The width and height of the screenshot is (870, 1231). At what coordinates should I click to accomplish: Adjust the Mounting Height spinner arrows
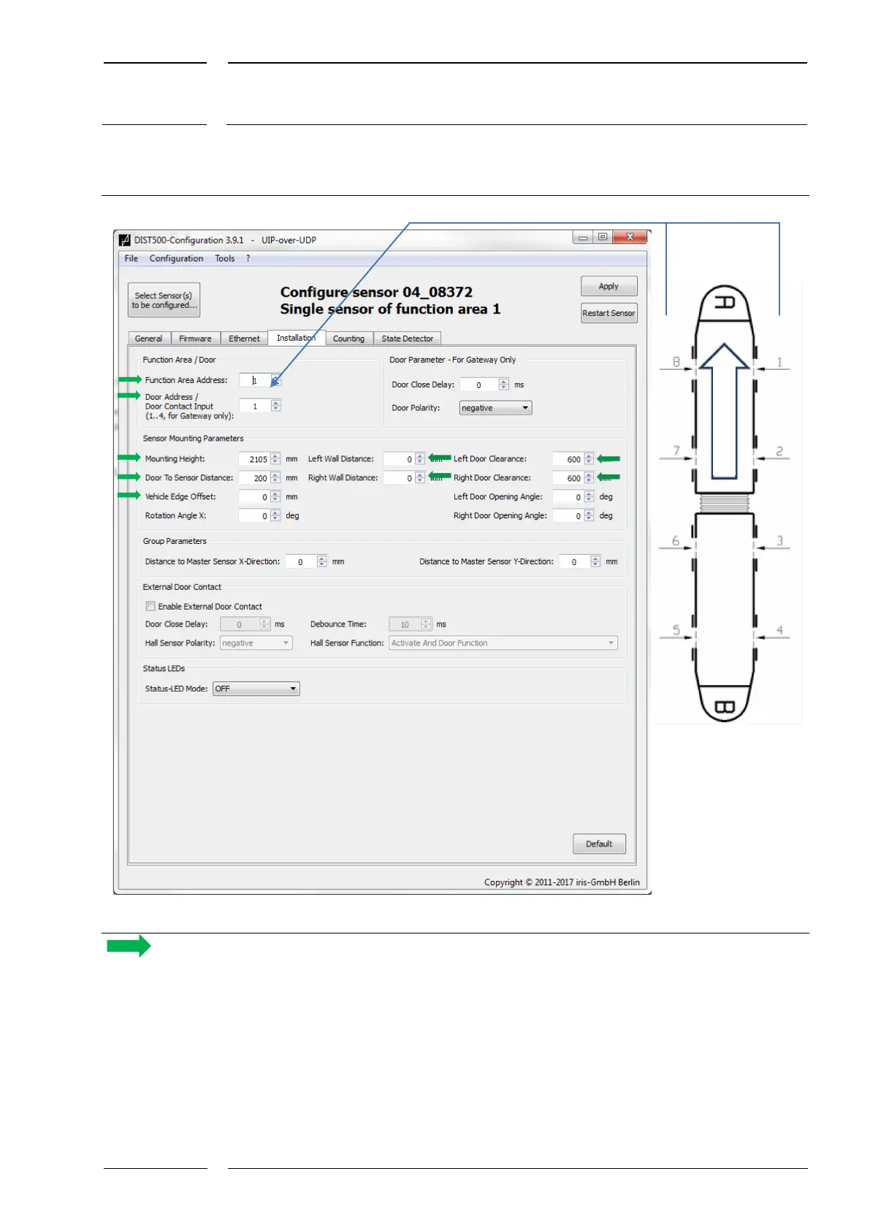275,459
